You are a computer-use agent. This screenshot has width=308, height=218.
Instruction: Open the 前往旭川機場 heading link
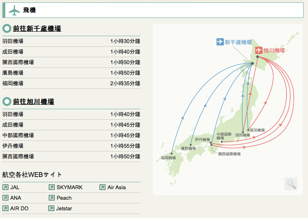click(33, 101)
